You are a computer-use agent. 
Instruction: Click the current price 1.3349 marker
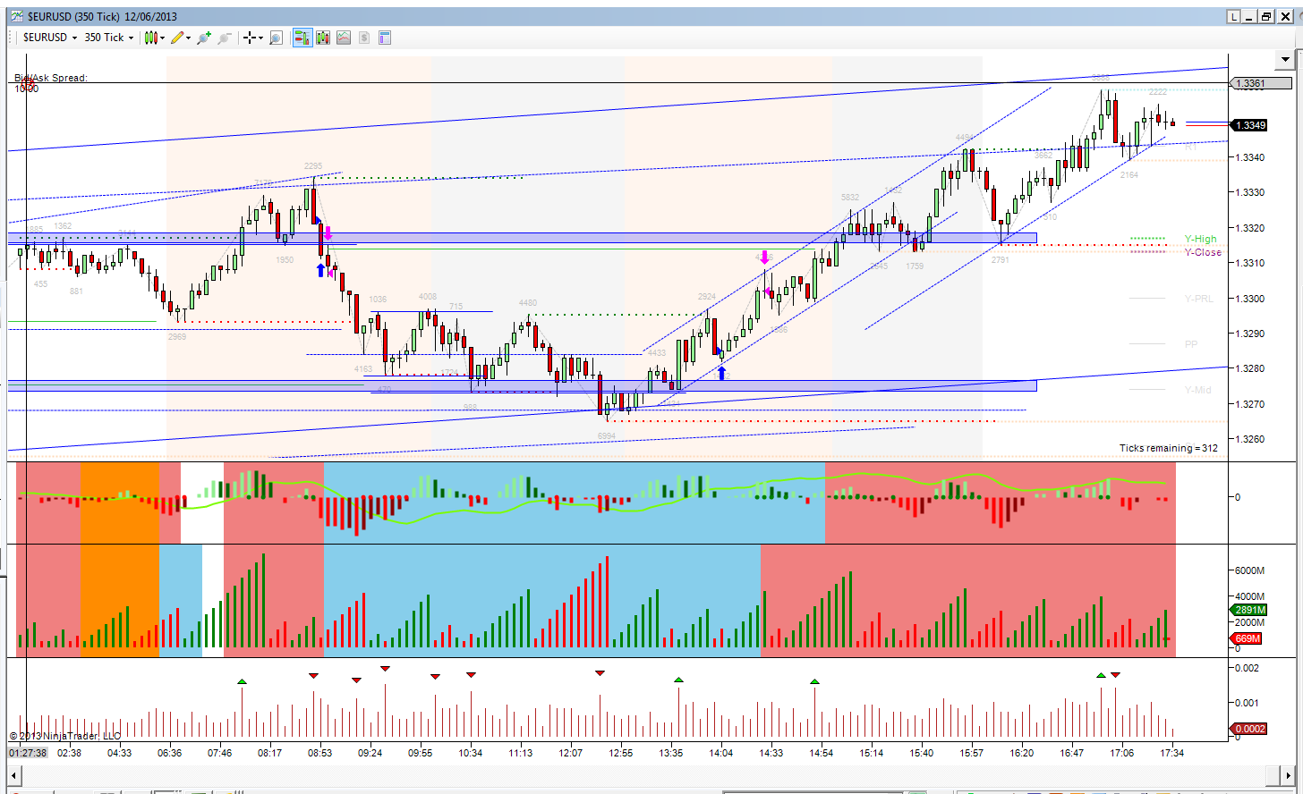pos(1248,125)
